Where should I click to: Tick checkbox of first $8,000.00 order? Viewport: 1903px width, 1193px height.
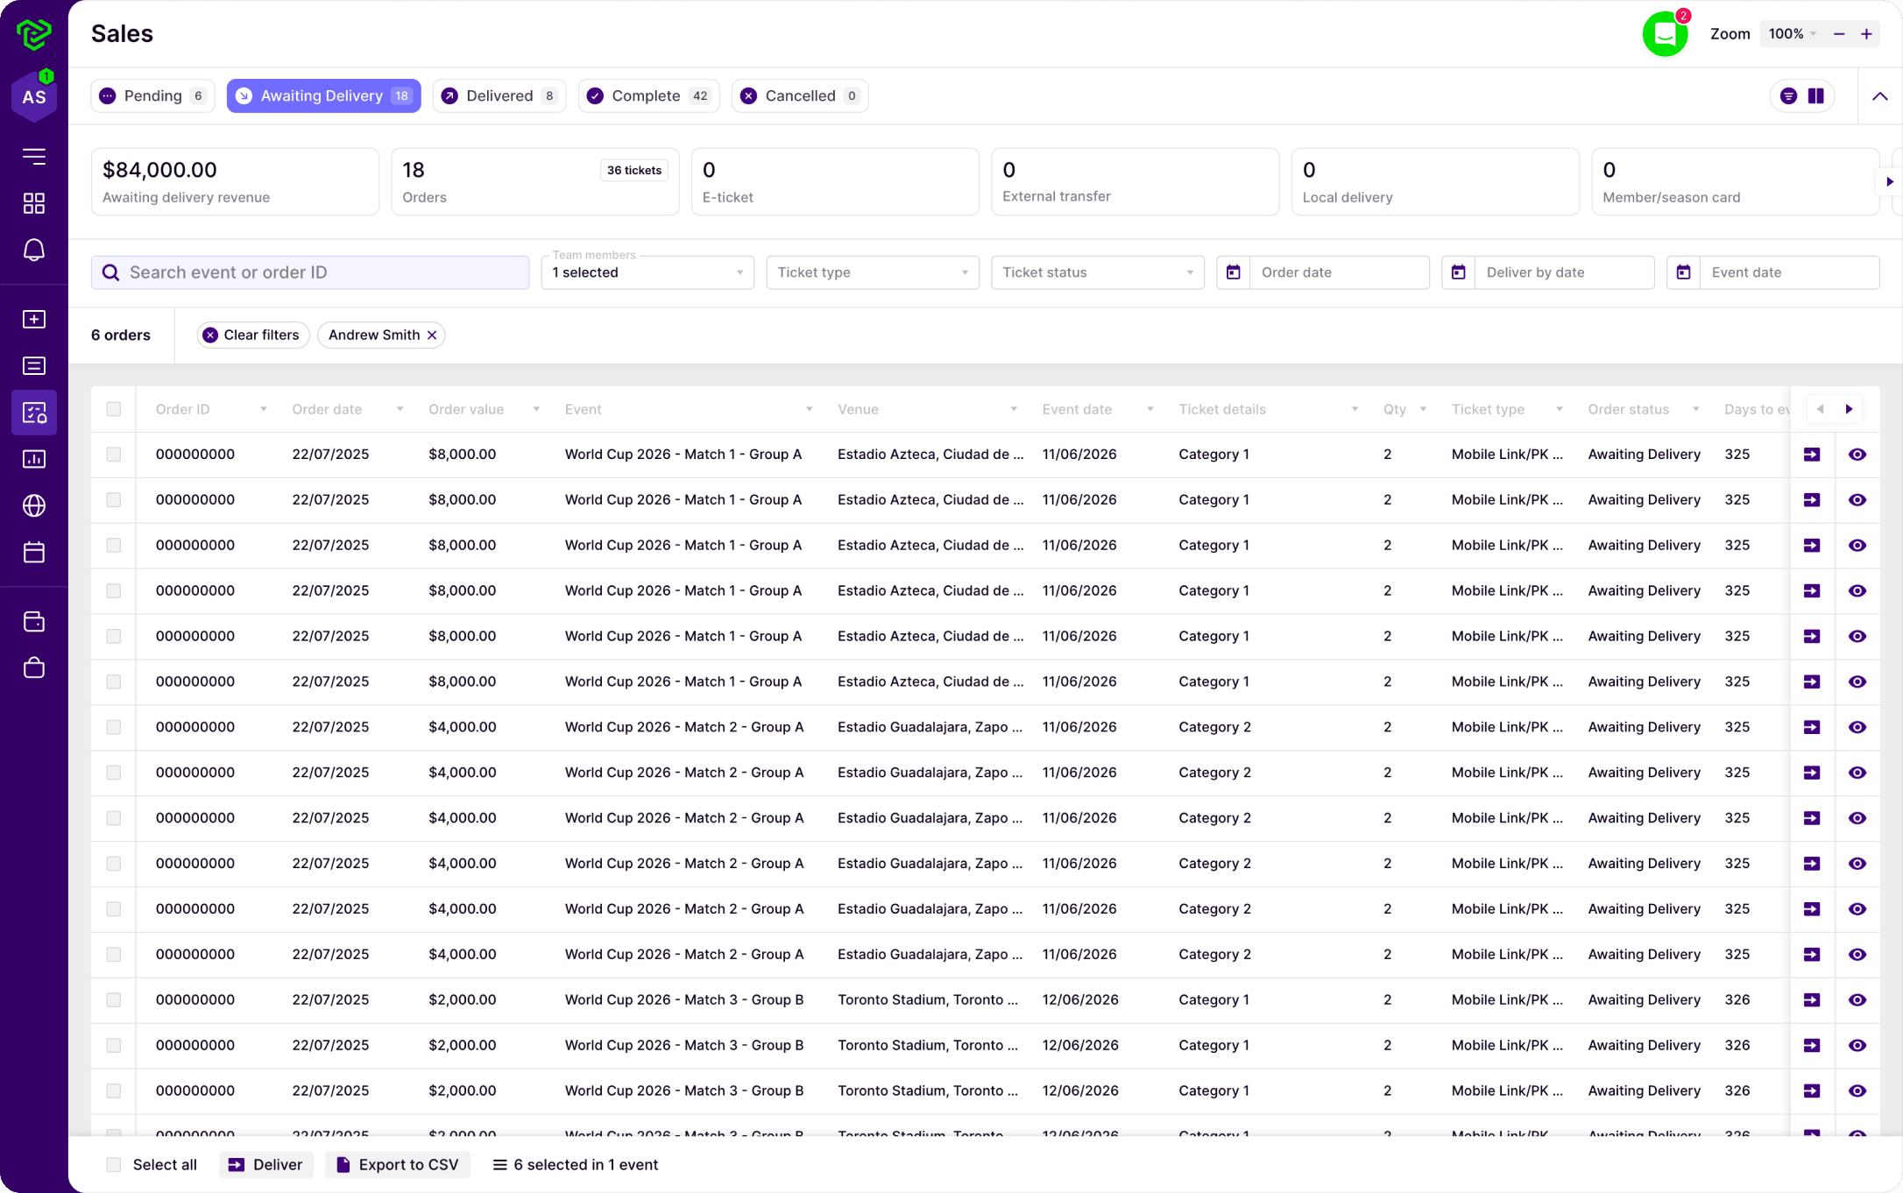[x=114, y=455]
